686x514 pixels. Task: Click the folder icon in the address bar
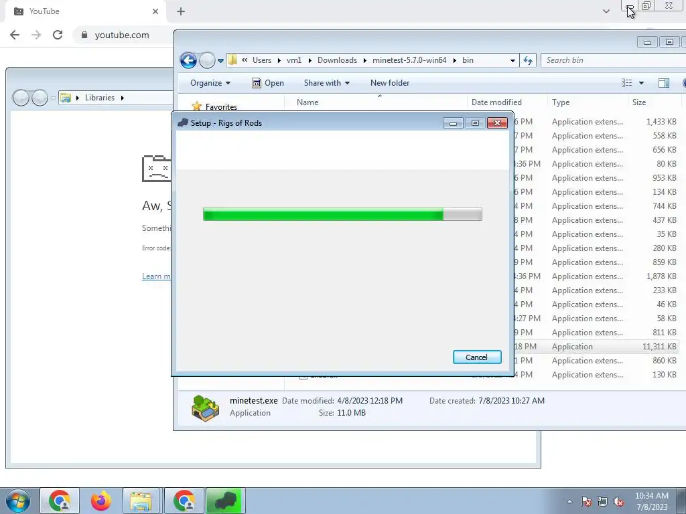pyautogui.click(x=232, y=60)
